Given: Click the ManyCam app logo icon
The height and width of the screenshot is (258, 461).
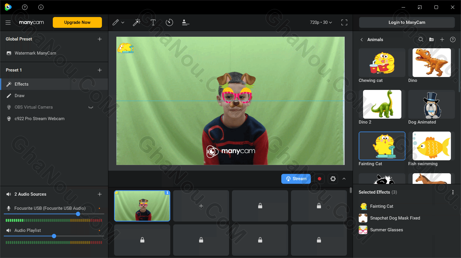Looking at the screenshot, I should point(8,7).
